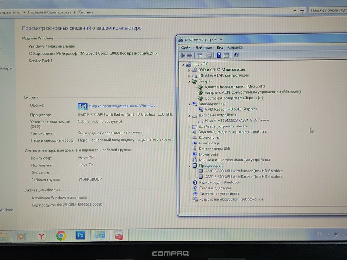Select the Сетевые адаптеры category

point(215,188)
